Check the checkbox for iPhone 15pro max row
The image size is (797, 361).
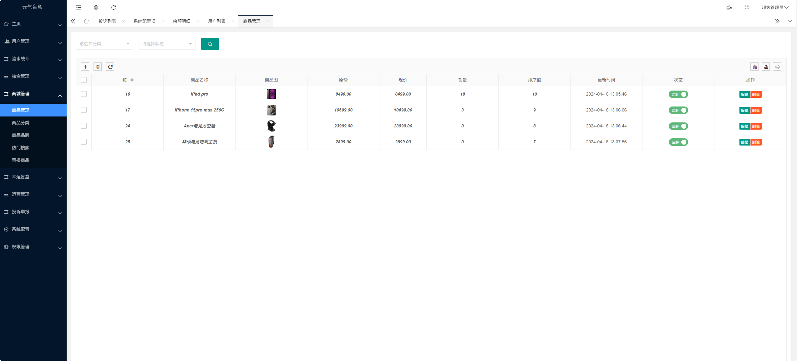[x=84, y=110]
